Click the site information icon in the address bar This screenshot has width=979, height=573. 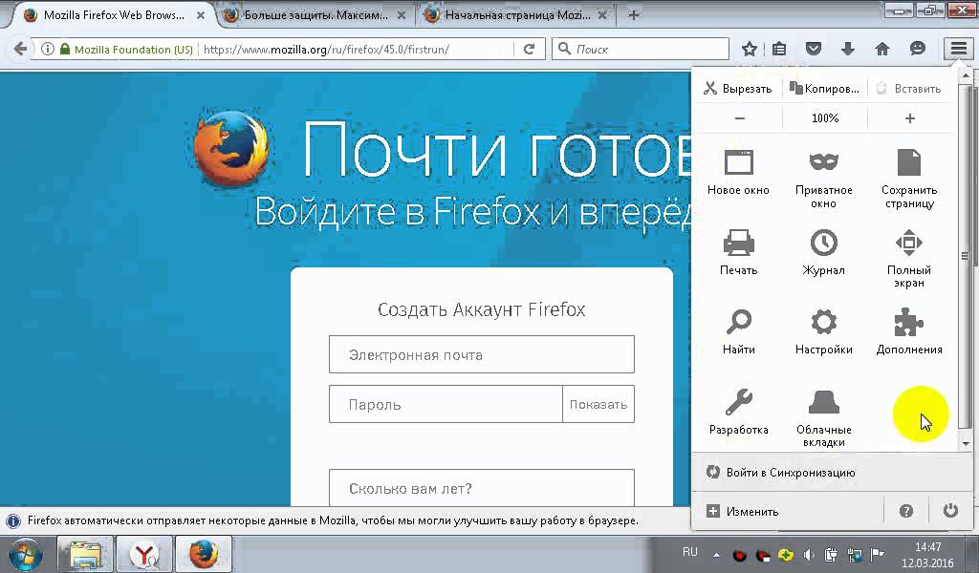(48, 49)
